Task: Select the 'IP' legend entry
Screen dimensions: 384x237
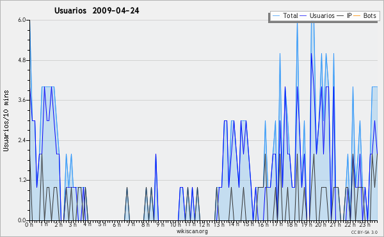Action: (349, 15)
